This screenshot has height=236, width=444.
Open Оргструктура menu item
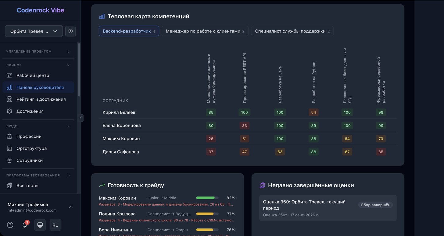(38, 148)
